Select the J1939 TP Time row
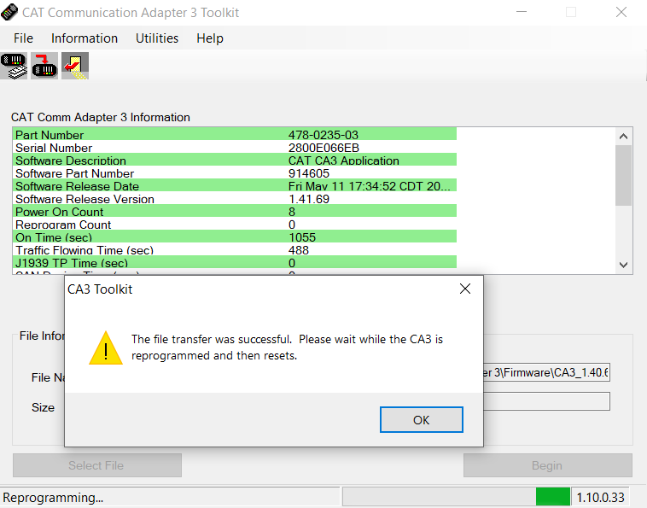Viewport: 647px width, 508px height. (x=235, y=262)
